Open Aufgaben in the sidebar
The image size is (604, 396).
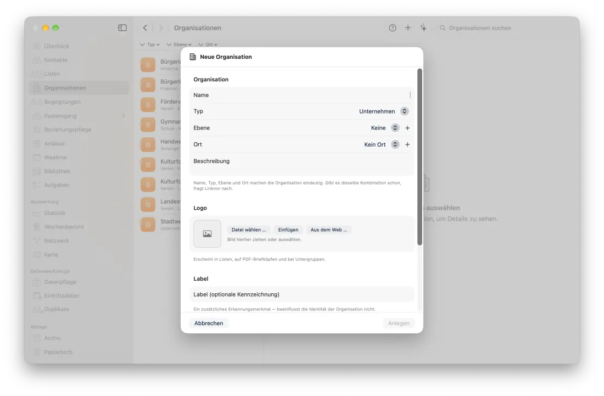point(79,185)
